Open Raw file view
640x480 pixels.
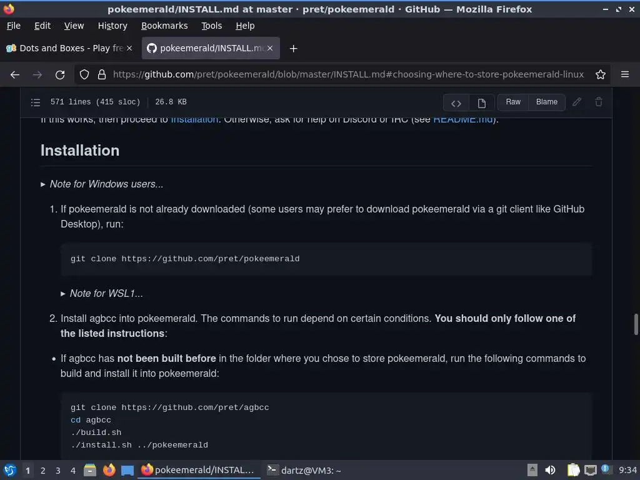513,102
